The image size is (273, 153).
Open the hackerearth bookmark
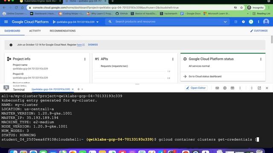point(168,14)
